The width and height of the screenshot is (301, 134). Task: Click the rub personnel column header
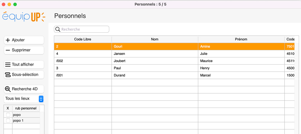(26, 108)
